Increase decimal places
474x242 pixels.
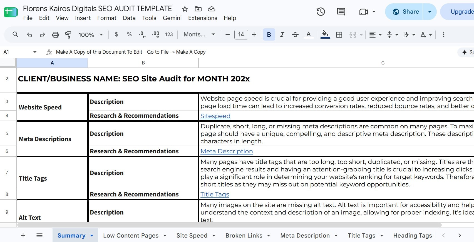pos(156,35)
